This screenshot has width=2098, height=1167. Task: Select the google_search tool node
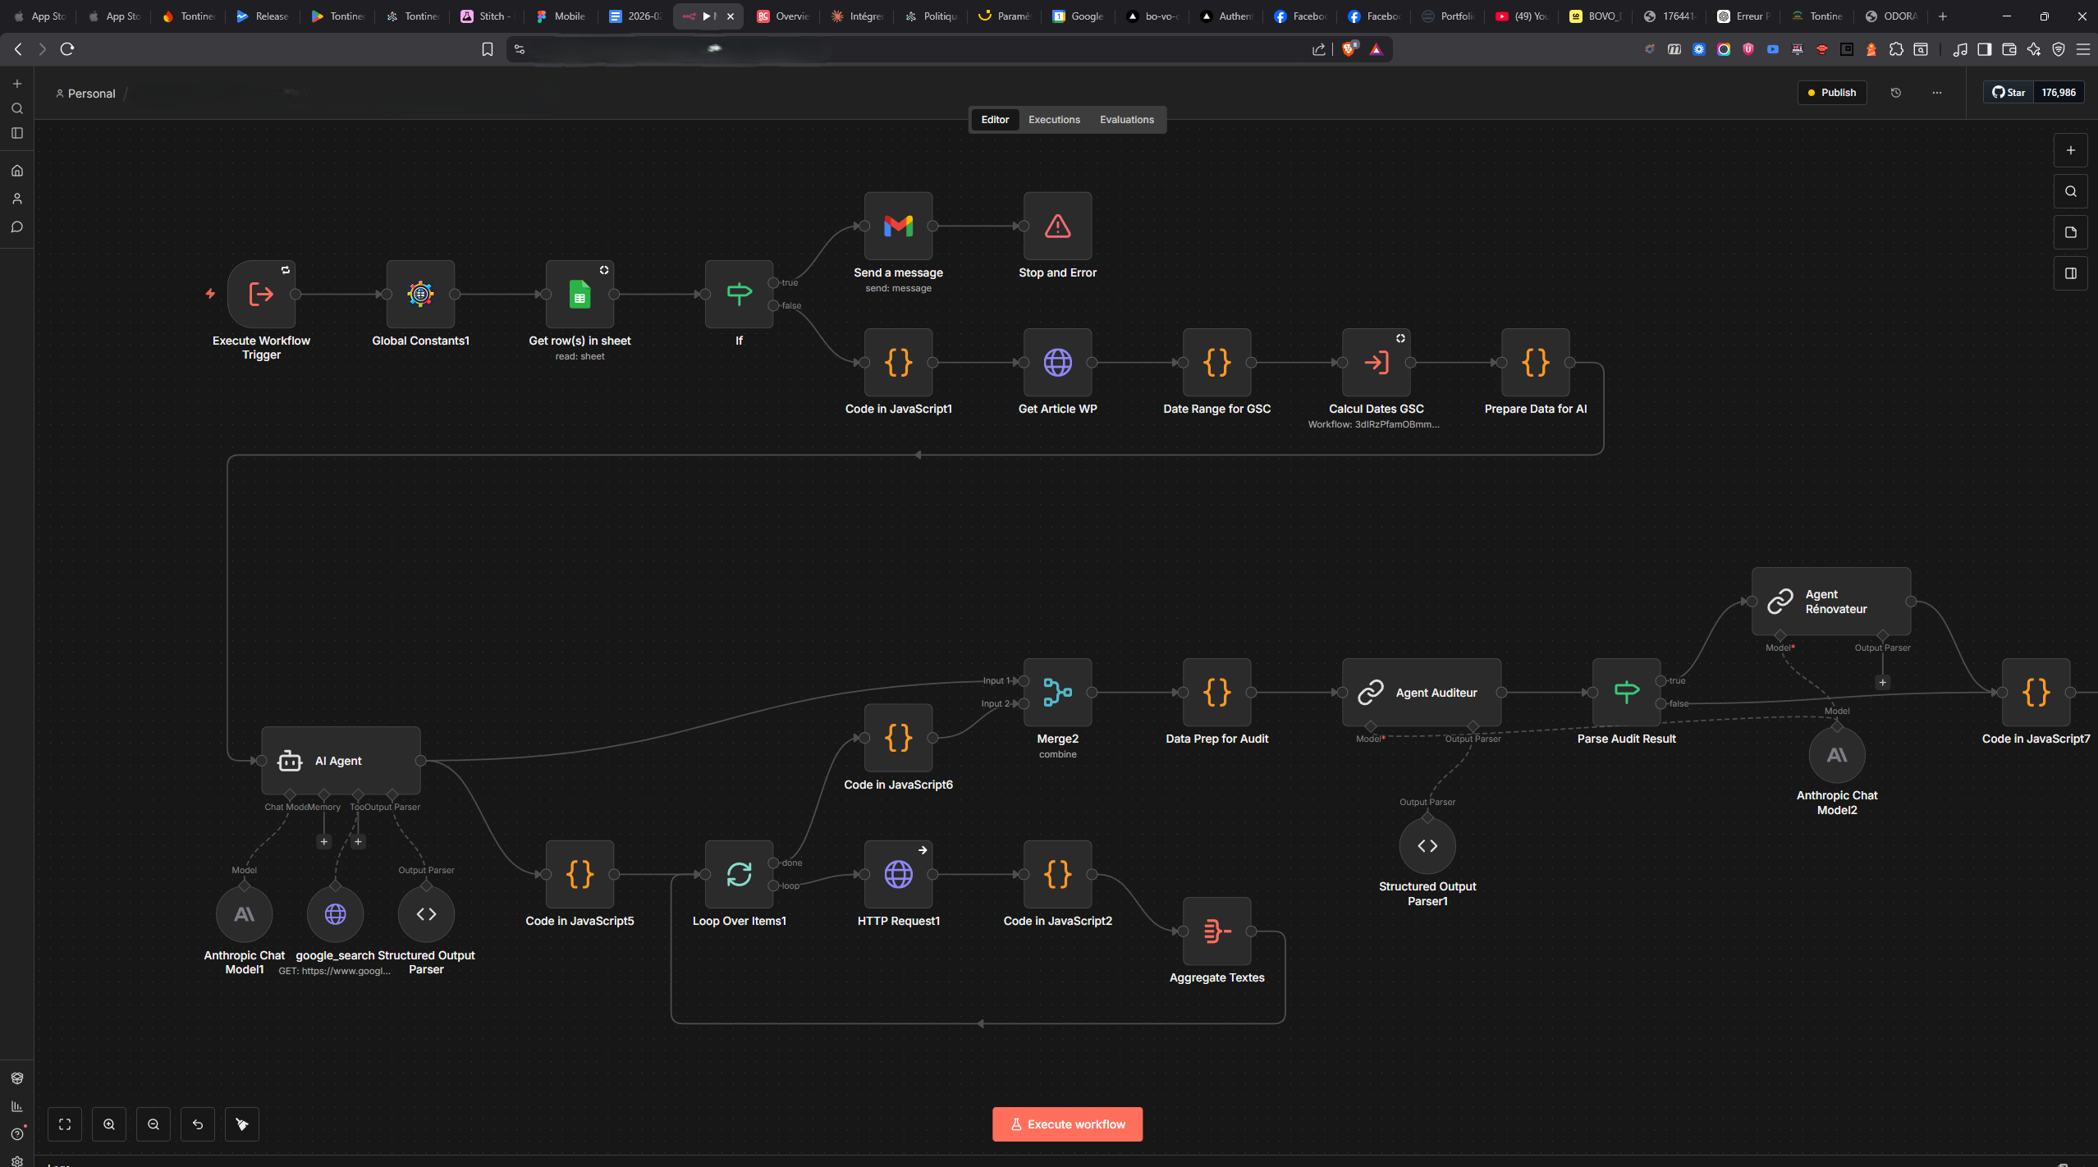pyautogui.click(x=335, y=914)
